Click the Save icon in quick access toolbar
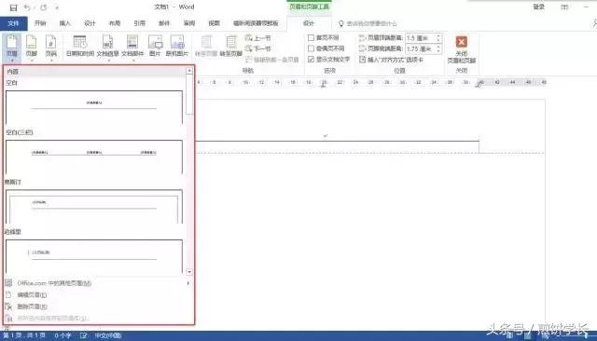Image resolution: width=597 pixels, height=341 pixels. click(13, 7)
